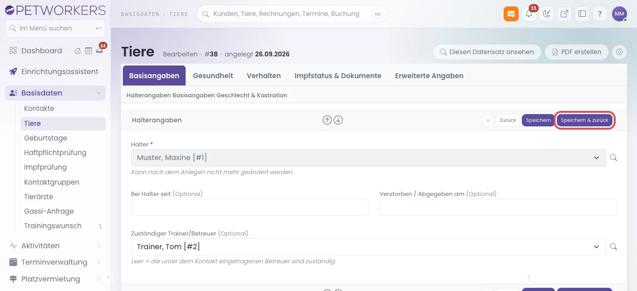The image size is (637, 291).
Task: Collapse the Basisdaten menu group
Action: 55,93
